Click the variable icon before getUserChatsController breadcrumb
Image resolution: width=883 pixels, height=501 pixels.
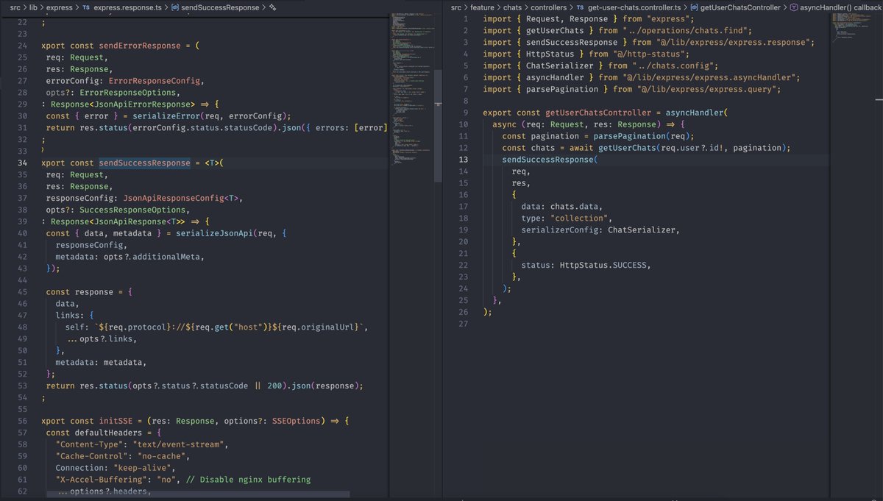(695, 7)
